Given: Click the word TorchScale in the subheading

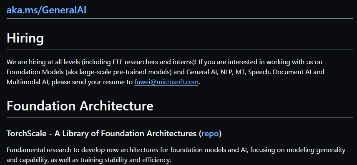Looking at the screenshot, I should 26,133.
